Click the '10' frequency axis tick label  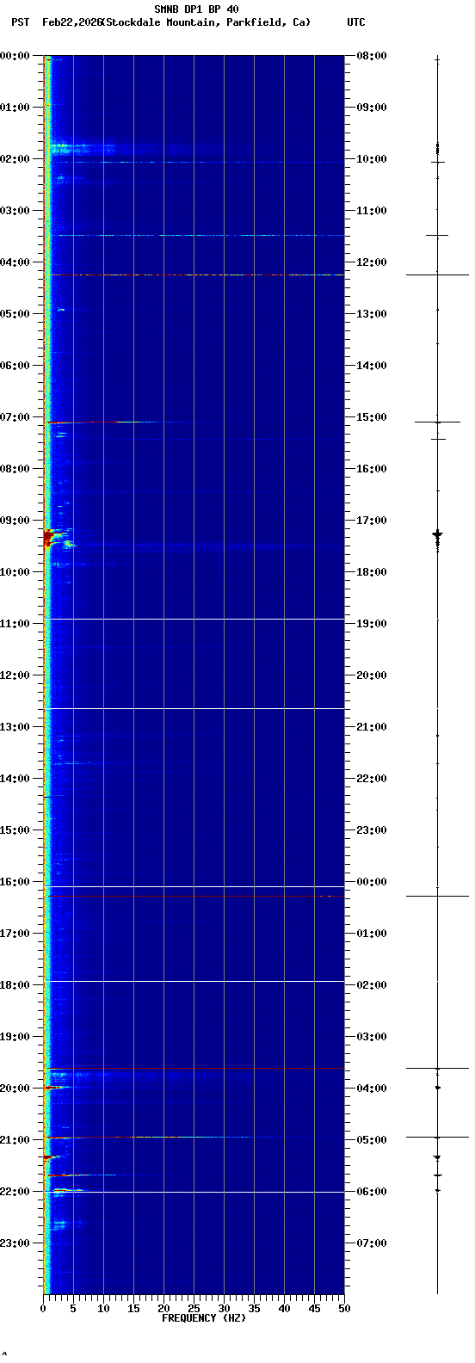pyautogui.click(x=103, y=1310)
